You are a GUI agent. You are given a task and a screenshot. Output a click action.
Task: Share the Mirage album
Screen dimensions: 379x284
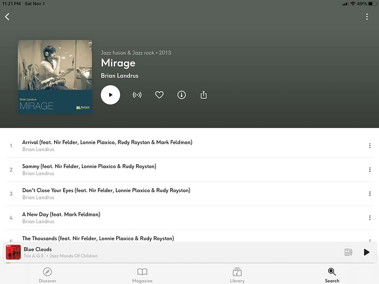[204, 95]
